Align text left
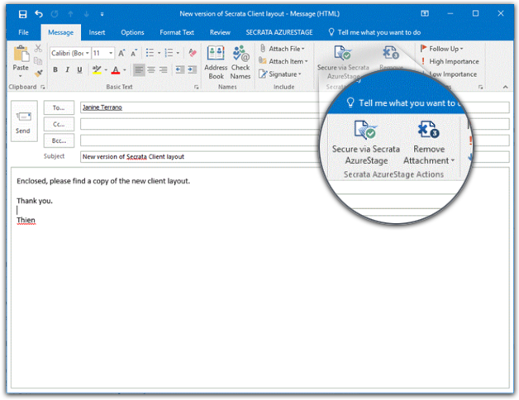Image resolution: width=519 pixels, height=400 pixels. (139, 70)
